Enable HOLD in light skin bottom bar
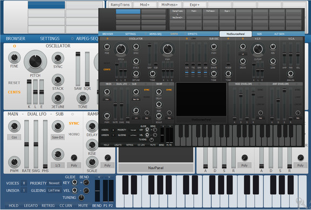Image resolution: width=311 pixels, height=210 pixels. pyautogui.click(x=13, y=206)
